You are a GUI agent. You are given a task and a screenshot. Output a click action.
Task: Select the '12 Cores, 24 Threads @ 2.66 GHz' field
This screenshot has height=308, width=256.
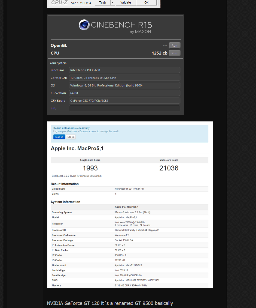click(x=124, y=78)
